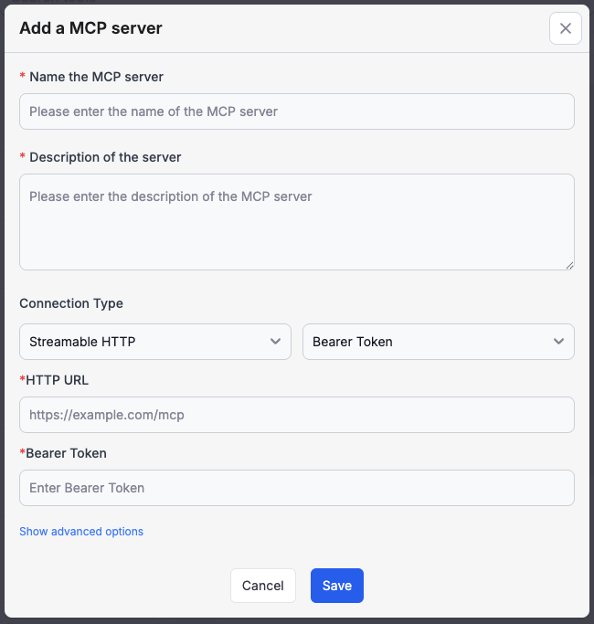Click the "Description of the server" label
594x624 pixels.
[105, 157]
